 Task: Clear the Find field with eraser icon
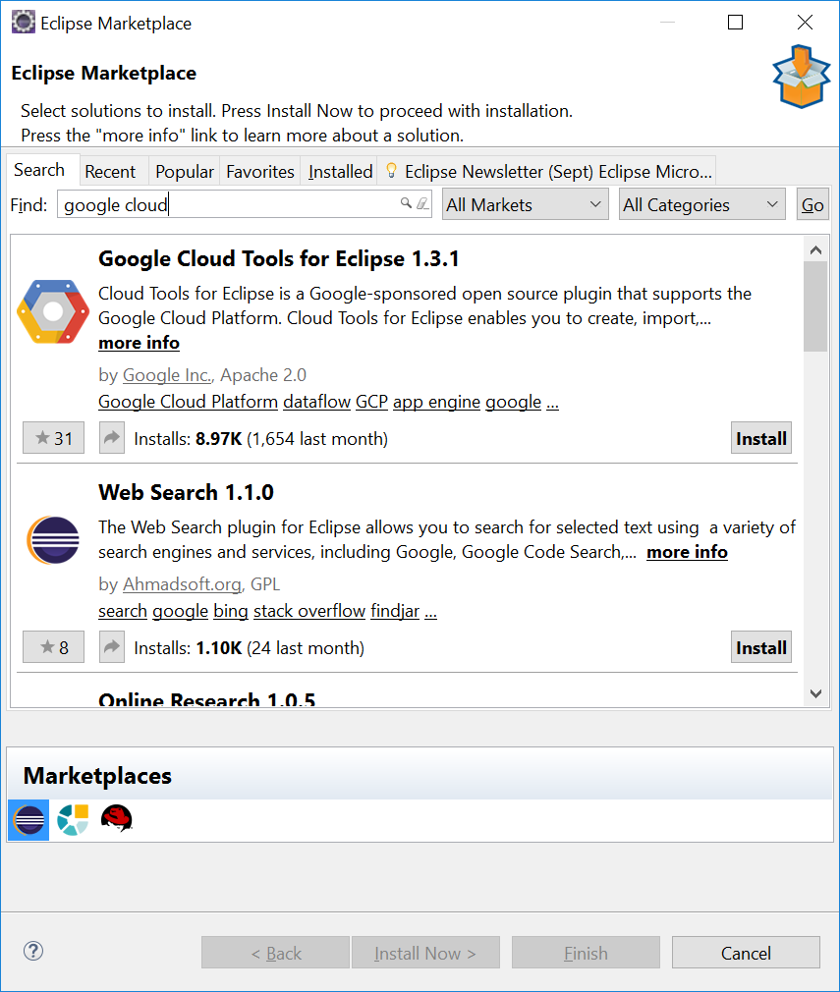[422, 203]
